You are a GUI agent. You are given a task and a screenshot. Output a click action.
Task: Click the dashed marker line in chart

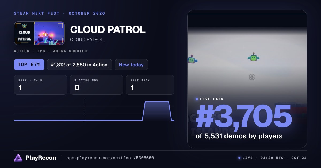point(84,110)
